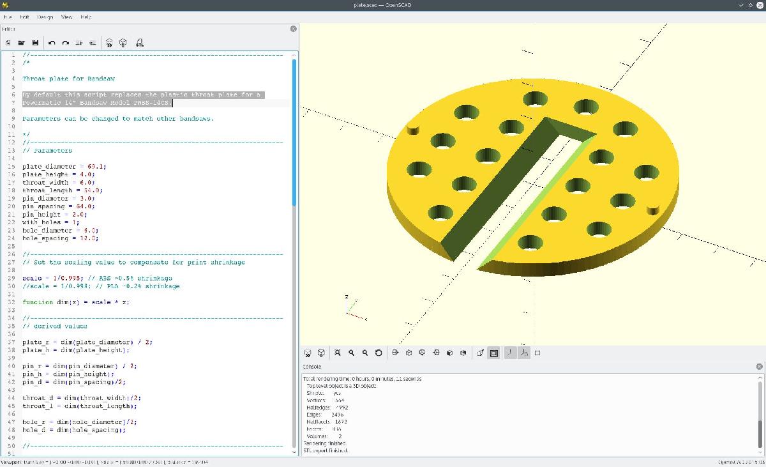Viewport: 766px width, 467px height.
Task: Toggle Orthogonal projection button
Action: pyautogui.click(x=493, y=353)
